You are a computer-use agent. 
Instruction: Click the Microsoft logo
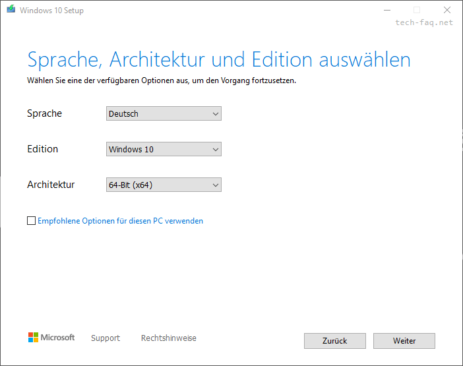[x=51, y=338]
